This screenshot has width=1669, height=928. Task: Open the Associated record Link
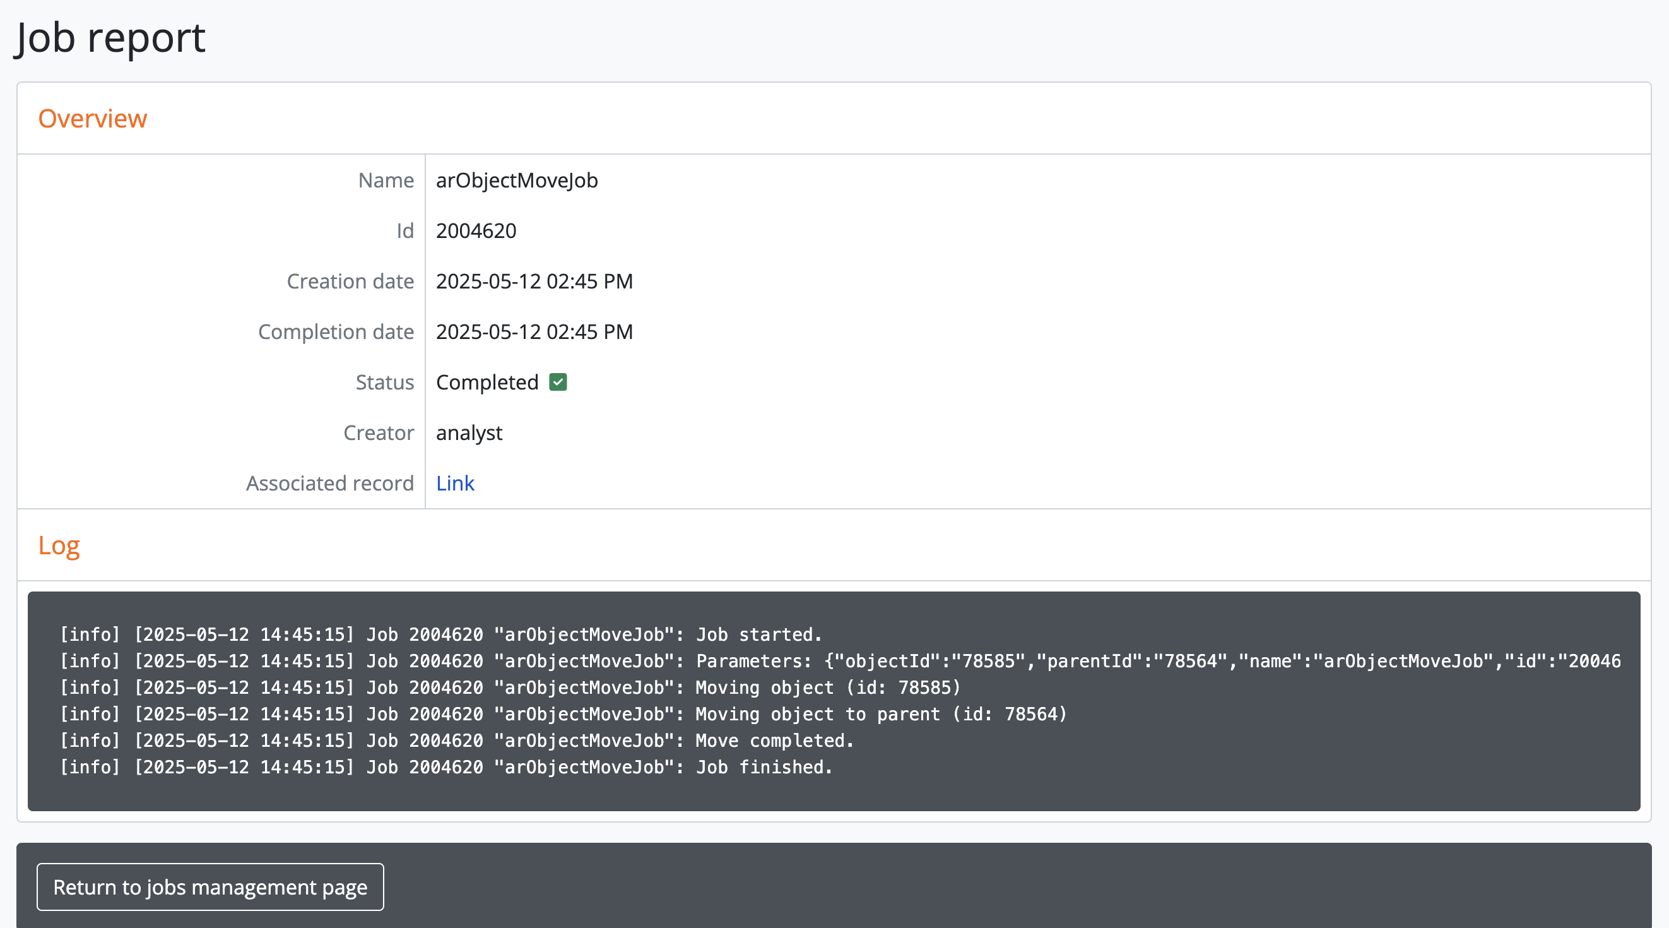455,484
